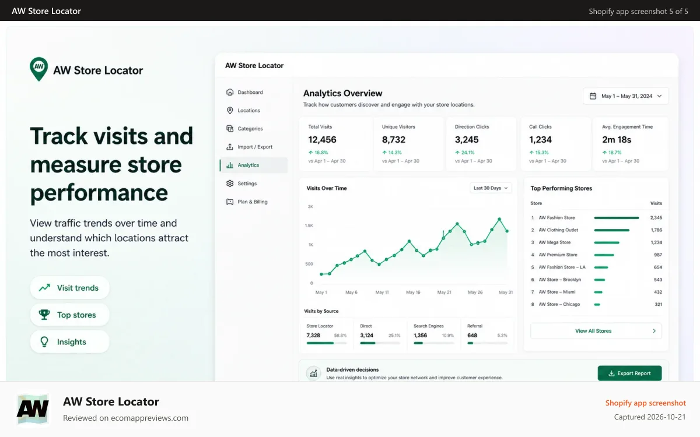Screen dimensions: 700x437
Task: Click the Store Locator source progress bar
Action: click(x=326, y=343)
